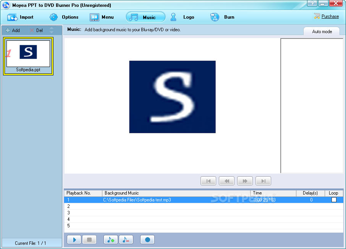Click the shopping cart Purchase icon
346x249 pixels.
click(x=317, y=16)
